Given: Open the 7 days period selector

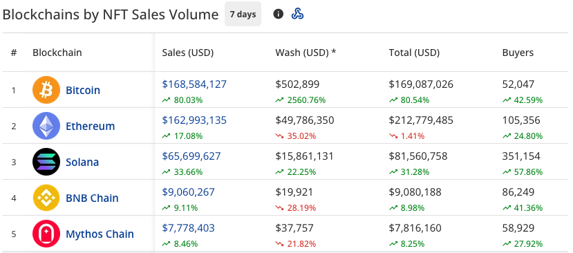Looking at the screenshot, I should (x=243, y=15).
